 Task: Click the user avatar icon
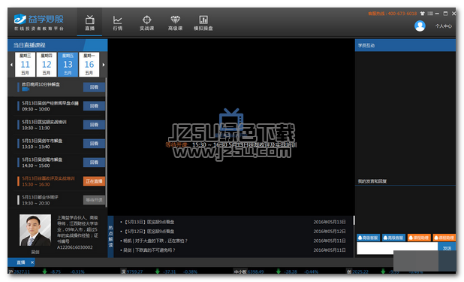click(420, 26)
